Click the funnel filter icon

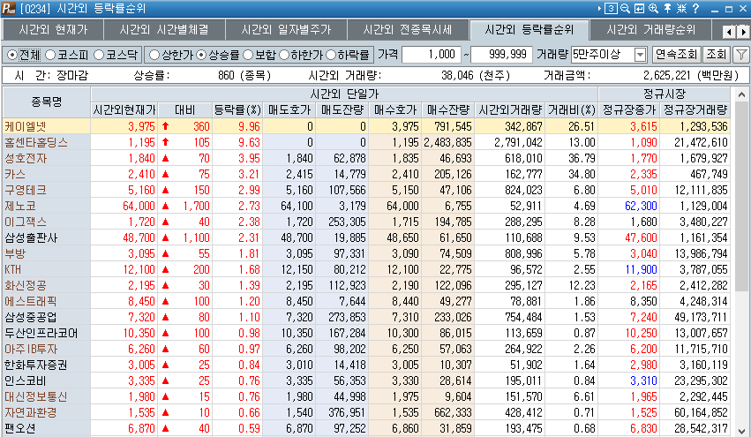point(742,55)
